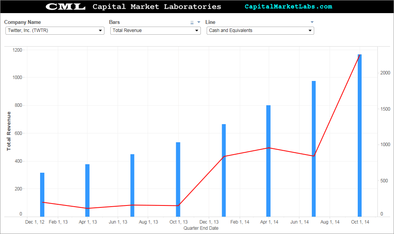
Task: Click the 'Apr 1, 13' axis label
Action: 88,222
